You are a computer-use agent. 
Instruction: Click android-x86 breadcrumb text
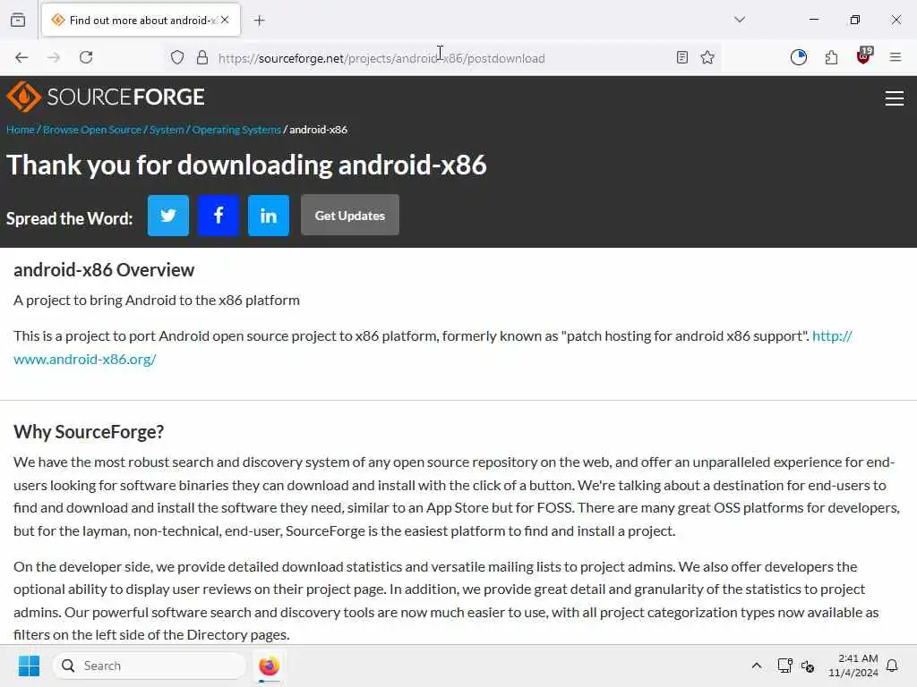tap(318, 130)
